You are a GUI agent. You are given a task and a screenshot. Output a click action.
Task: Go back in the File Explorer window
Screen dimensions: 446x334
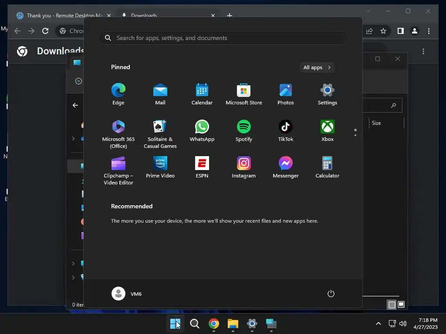[x=75, y=105]
